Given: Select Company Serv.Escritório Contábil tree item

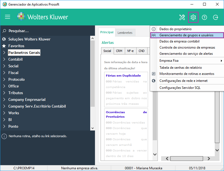Looking at the screenshot, I should (x=37, y=106).
